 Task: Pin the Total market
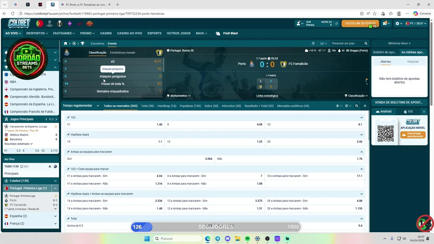point(68,219)
